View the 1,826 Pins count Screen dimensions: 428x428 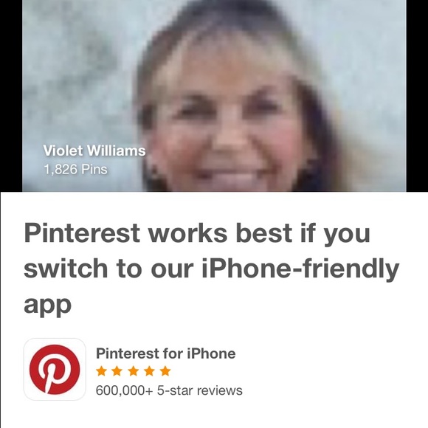pyautogui.click(x=75, y=169)
